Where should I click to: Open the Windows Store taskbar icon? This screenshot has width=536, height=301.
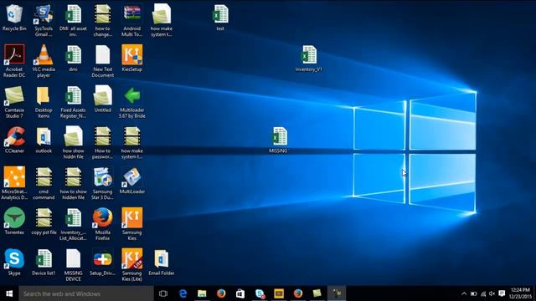(x=240, y=293)
